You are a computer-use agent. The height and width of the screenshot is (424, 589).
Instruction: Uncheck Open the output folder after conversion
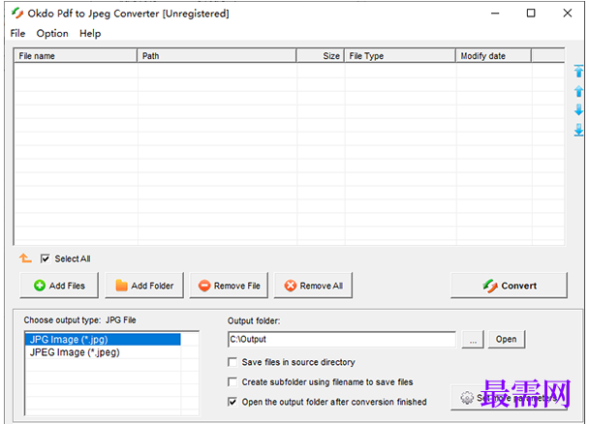(x=232, y=402)
